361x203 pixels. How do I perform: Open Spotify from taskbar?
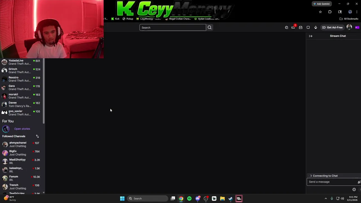tap(189, 198)
